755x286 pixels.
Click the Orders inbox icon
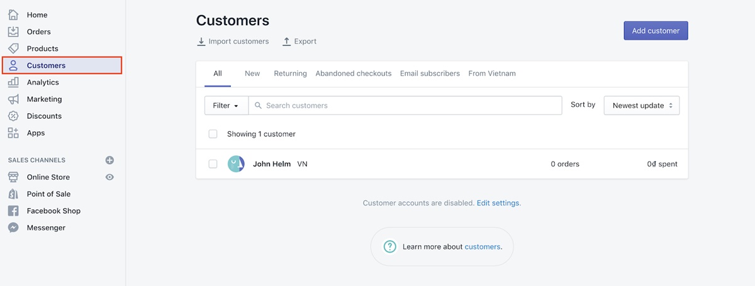[x=13, y=31]
